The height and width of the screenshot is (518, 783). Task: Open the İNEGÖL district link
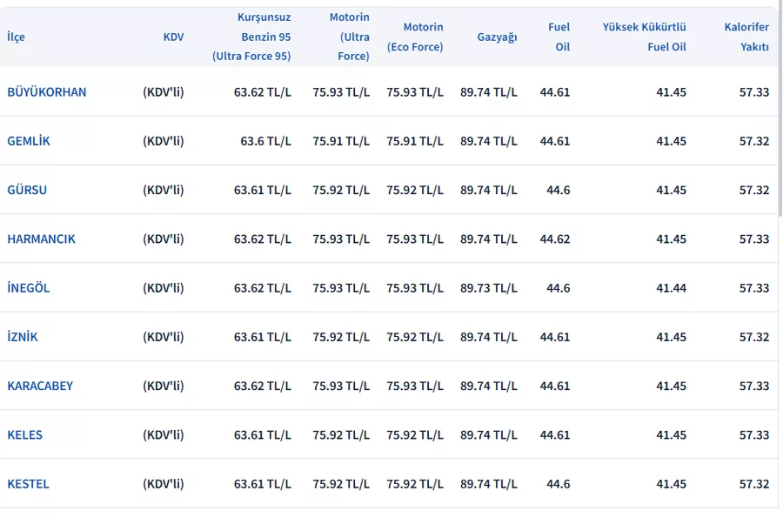pyautogui.click(x=29, y=288)
